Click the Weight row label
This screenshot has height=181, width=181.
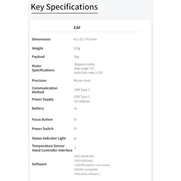pyautogui.click(x=37, y=48)
